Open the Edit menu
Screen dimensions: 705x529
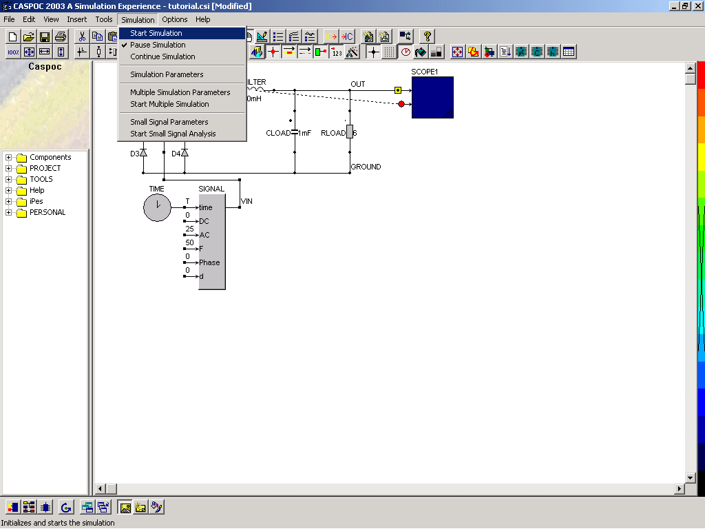click(x=29, y=19)
